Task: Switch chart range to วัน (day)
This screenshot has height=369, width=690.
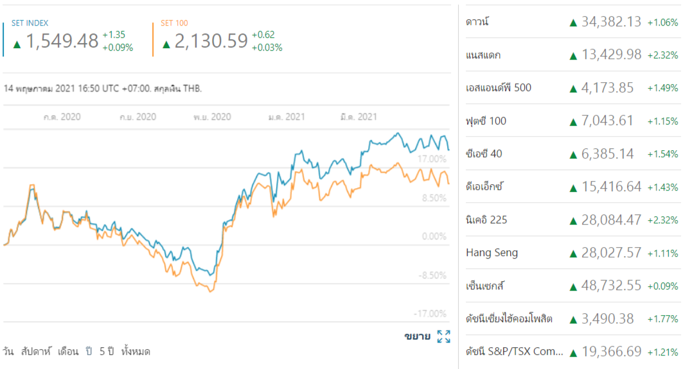Action: 8,352
